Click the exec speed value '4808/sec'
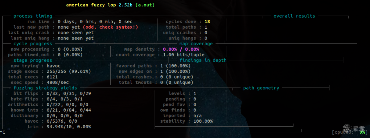Image resolution: width=370 pixels, height=138 pixels. (x=58, y=83)
